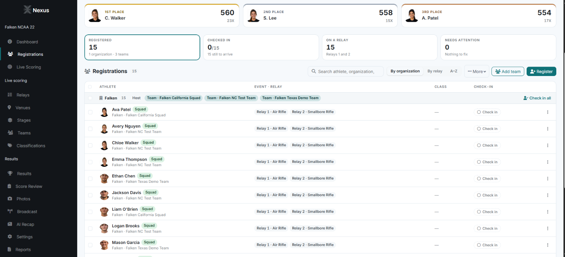Screen dimensions: 565x257
Task: Click the Classifications tag icon
Action: point(10,146)
